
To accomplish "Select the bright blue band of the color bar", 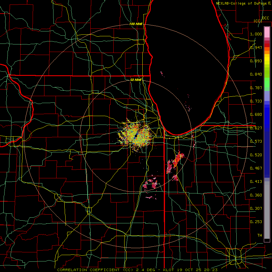I will click(267, 118).
